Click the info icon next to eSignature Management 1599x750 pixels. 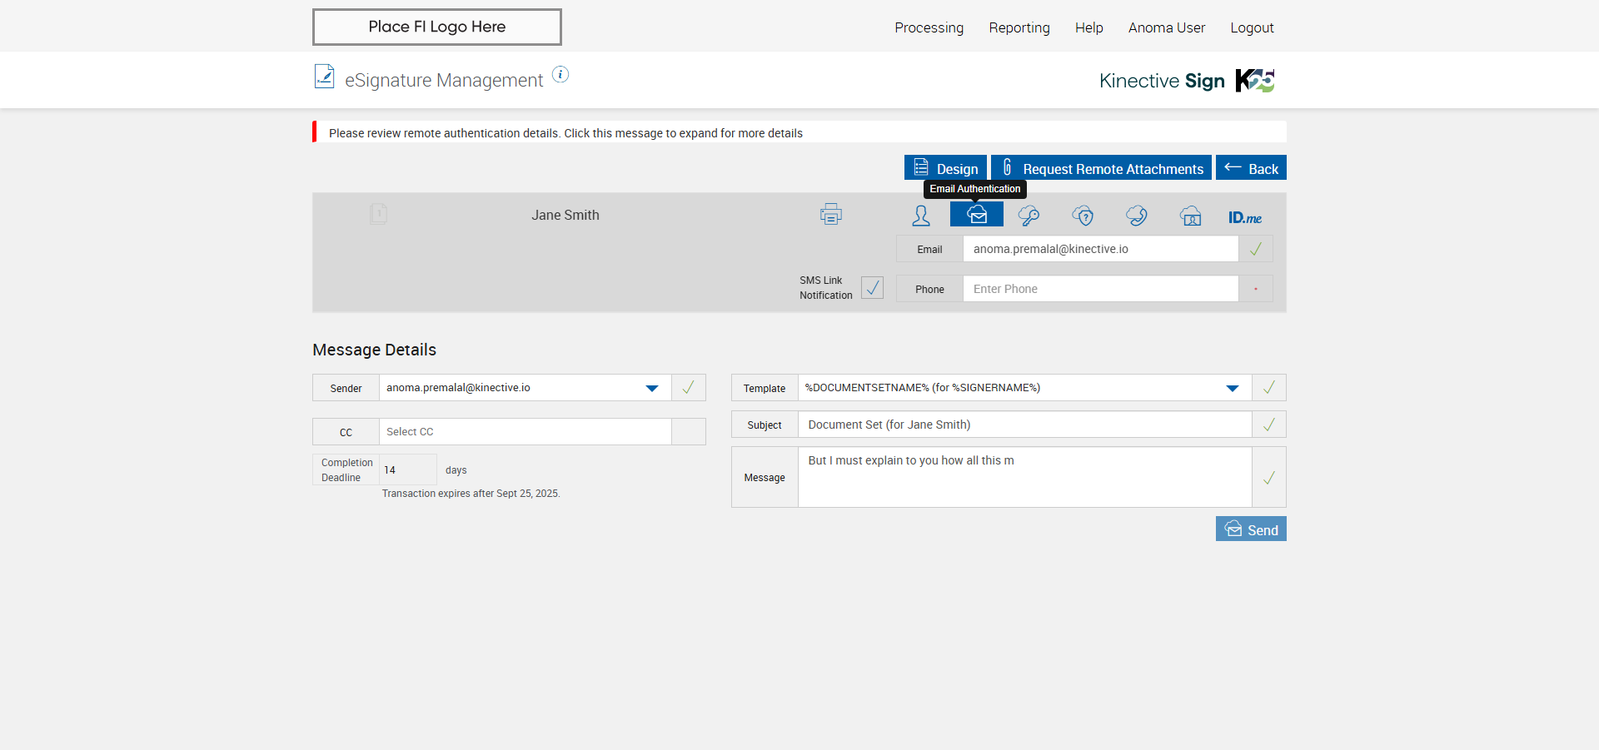pyautogui.click(x=560, y=75)
